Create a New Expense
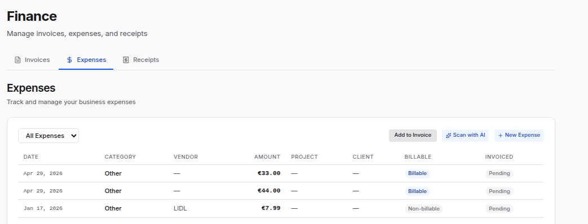This screenshot has height=224, width=588. 519,136
